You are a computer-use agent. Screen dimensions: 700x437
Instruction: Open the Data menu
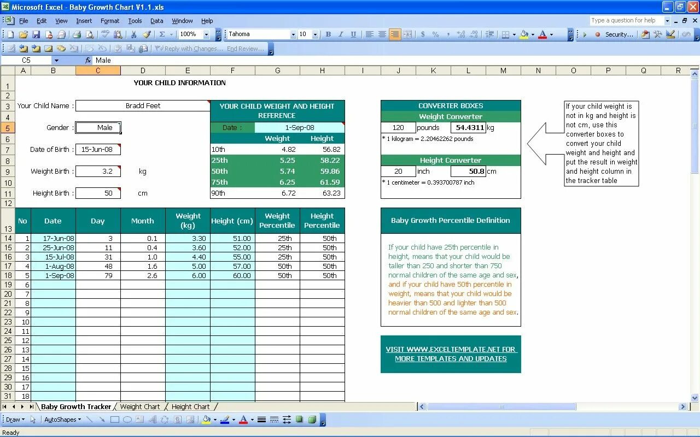(x=157, y=21)
